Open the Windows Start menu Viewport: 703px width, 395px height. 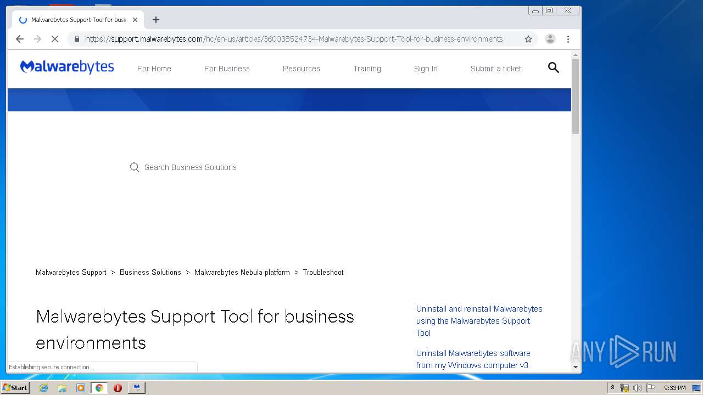pos(15,388)
